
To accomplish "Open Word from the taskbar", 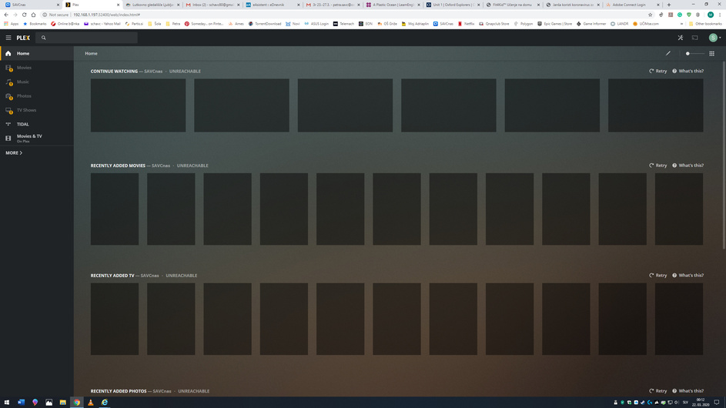I will 21,403.
